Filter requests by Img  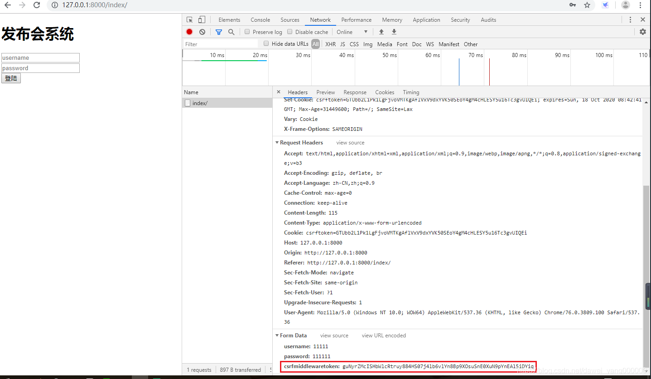coord(368,44)
